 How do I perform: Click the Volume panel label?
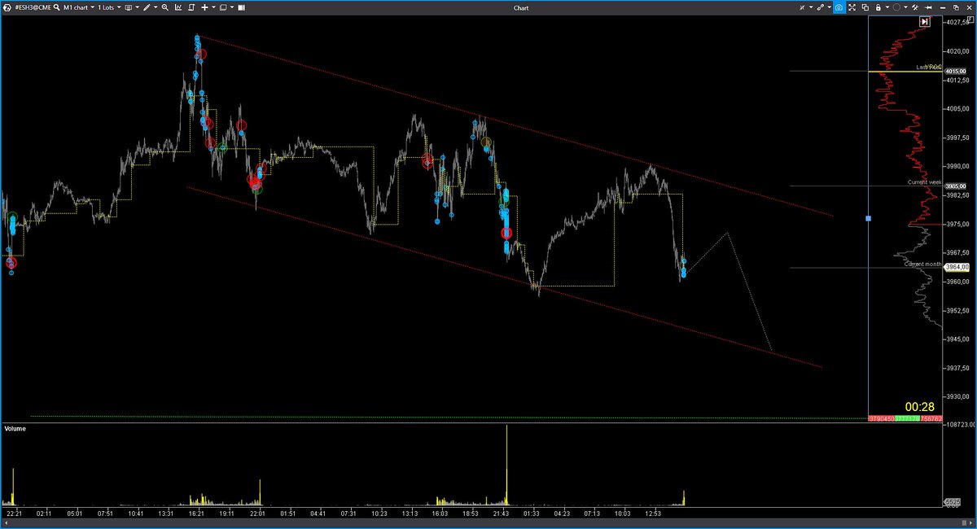(15, 428)
